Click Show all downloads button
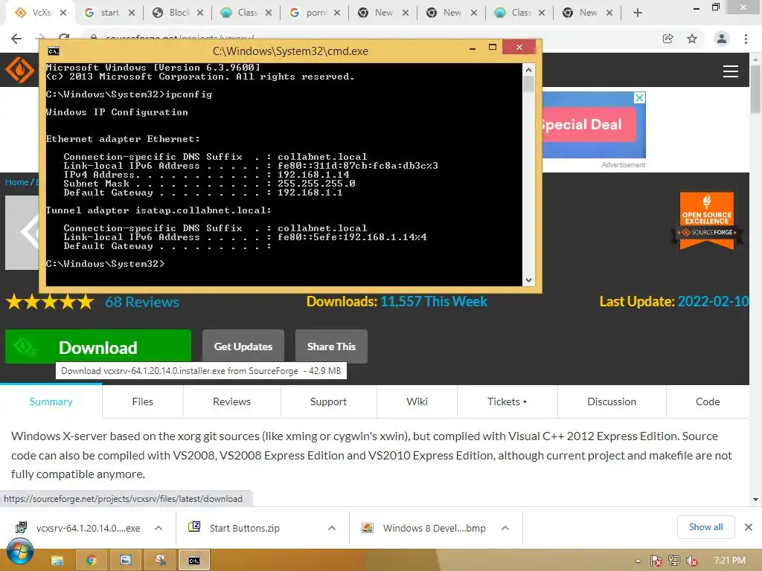 (x=705, y=527)
